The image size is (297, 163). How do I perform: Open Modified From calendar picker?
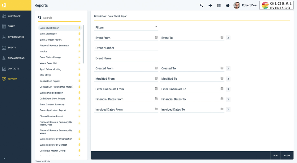156,78
